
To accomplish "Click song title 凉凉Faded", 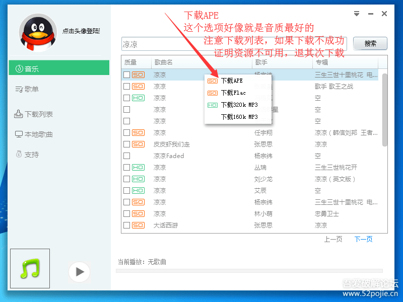I will point(169,156).
